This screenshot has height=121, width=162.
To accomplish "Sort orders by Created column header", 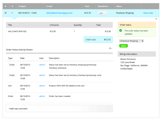I will pyautogui.click(x=22, y=6).
